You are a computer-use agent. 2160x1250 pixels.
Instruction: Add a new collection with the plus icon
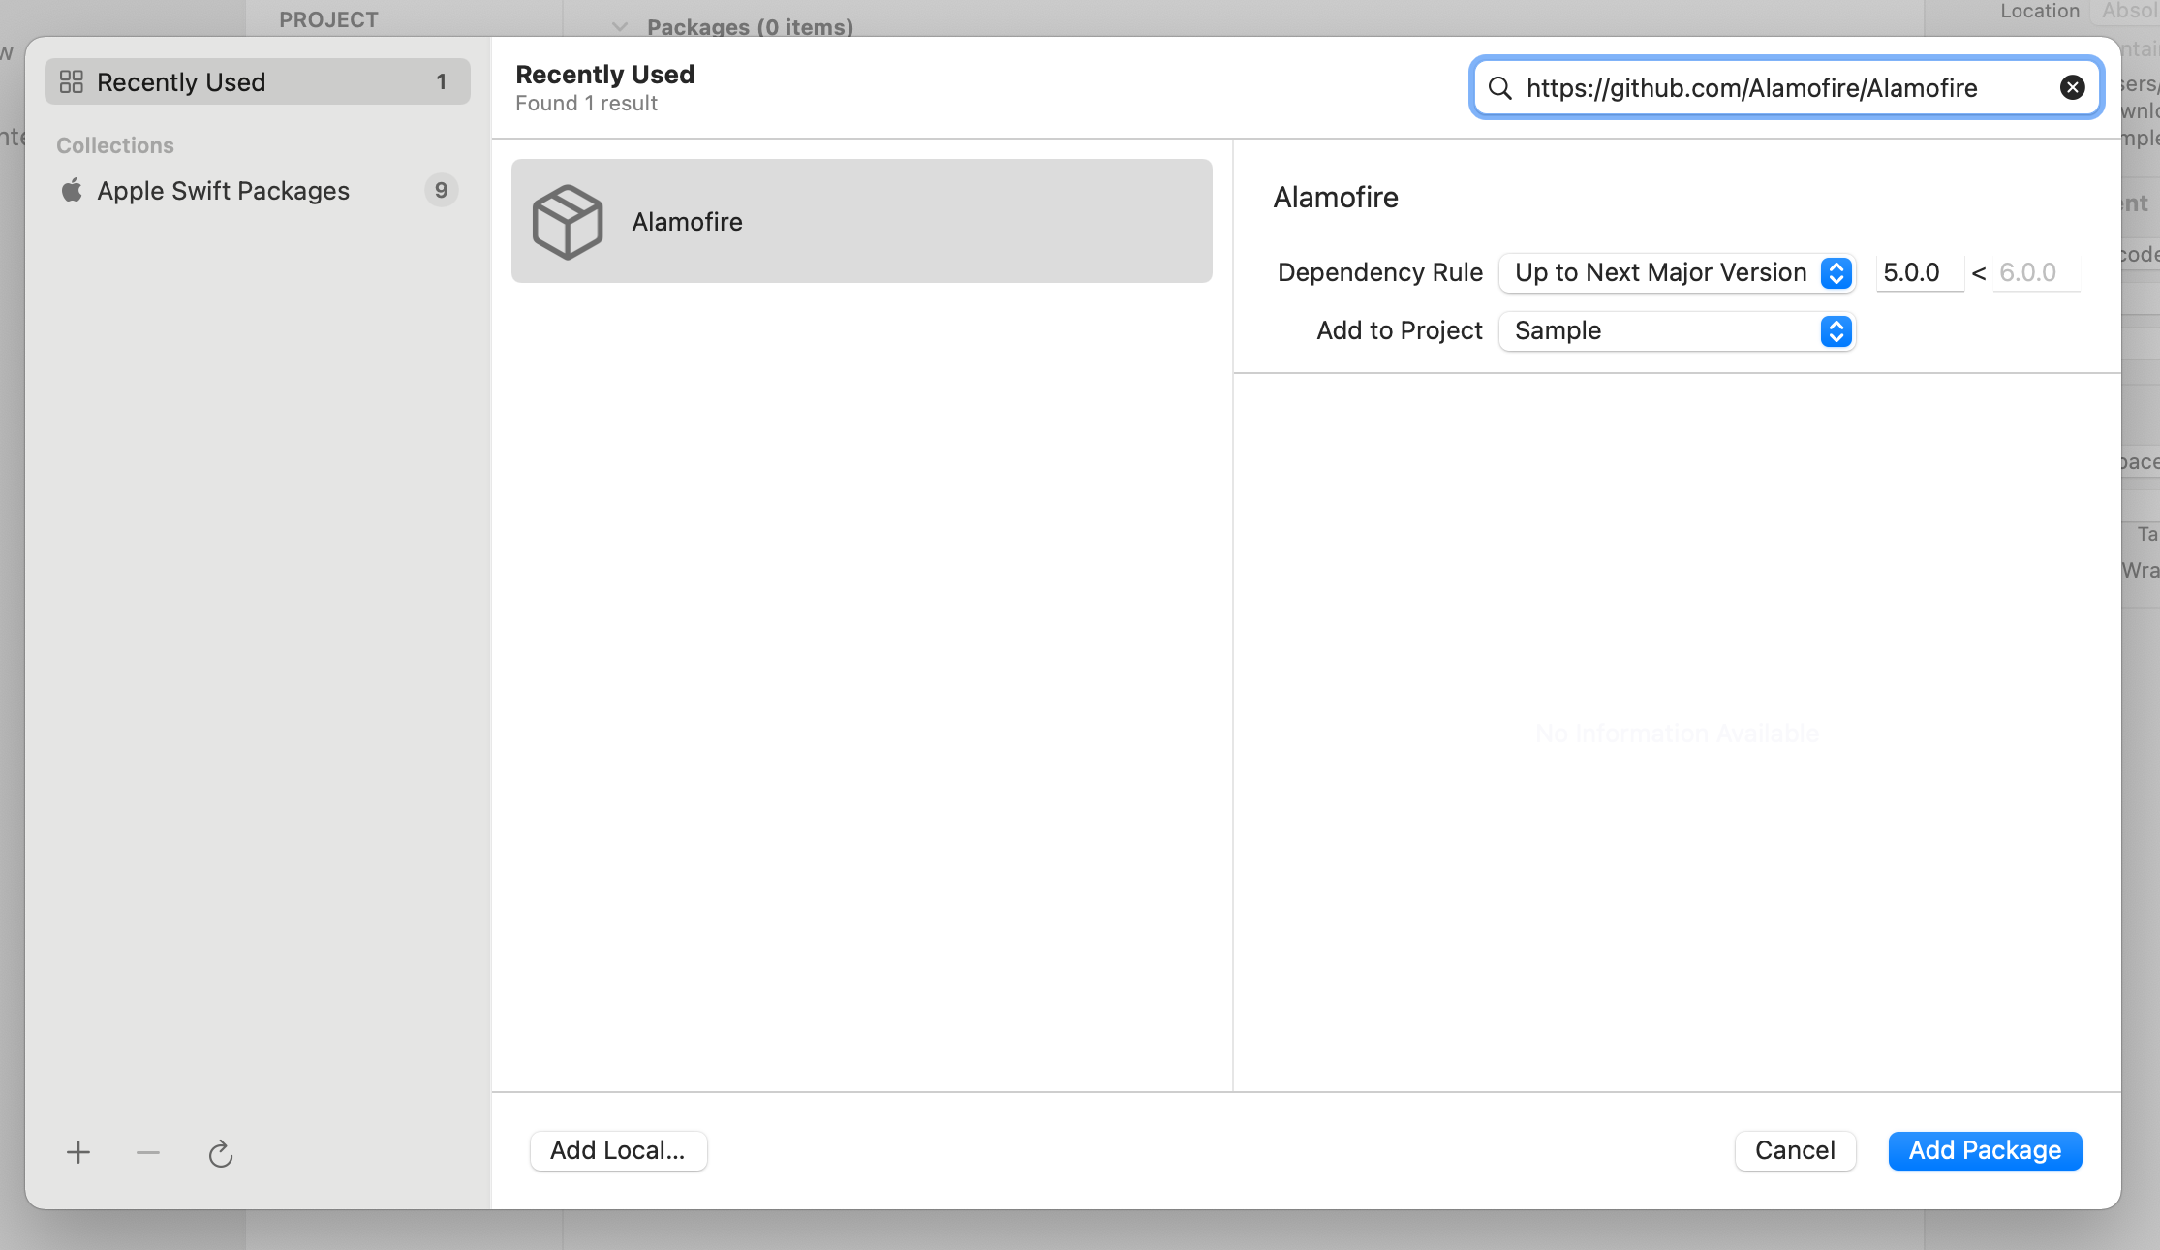pos(78,1152)
